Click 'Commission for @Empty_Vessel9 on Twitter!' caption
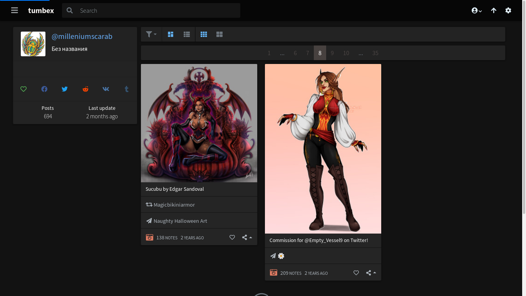Screen dimensions: 526x296 [319, 240]
